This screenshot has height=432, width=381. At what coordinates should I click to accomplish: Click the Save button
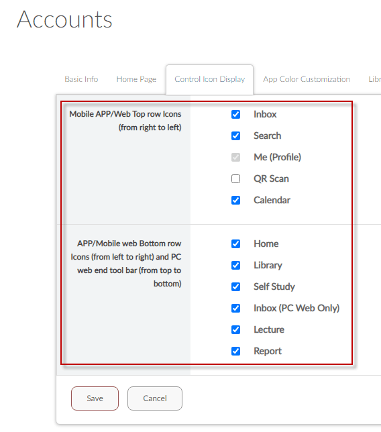[95, 398]
